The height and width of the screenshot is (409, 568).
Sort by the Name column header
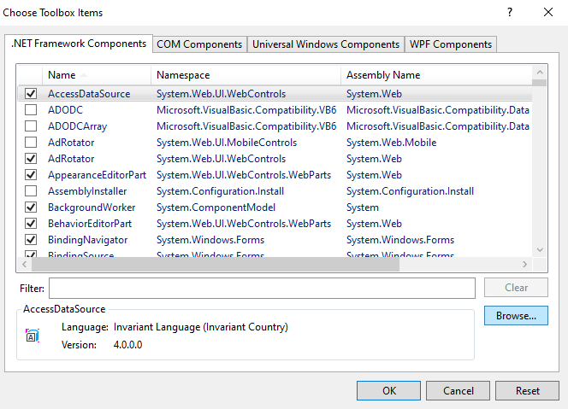tap(97, 75)
